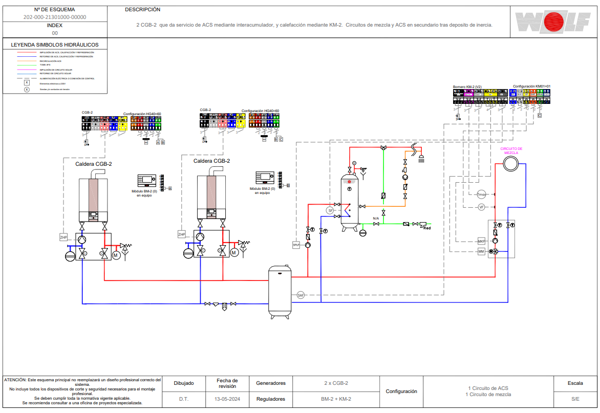The height and width of the screenshot is (413, 600).
Task: Select the strainer filter on the blue return line
Action: coord(216,305)
